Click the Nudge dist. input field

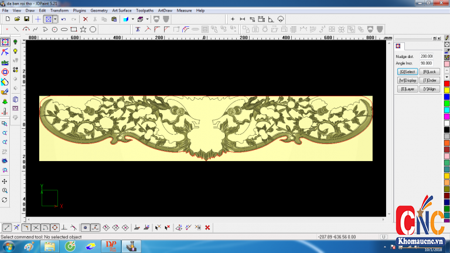click(x=426, y=56)
